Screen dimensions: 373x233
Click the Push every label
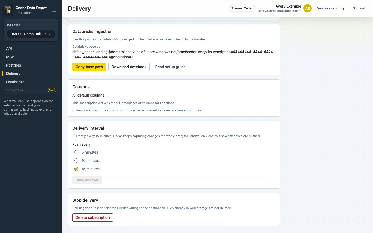81,144
